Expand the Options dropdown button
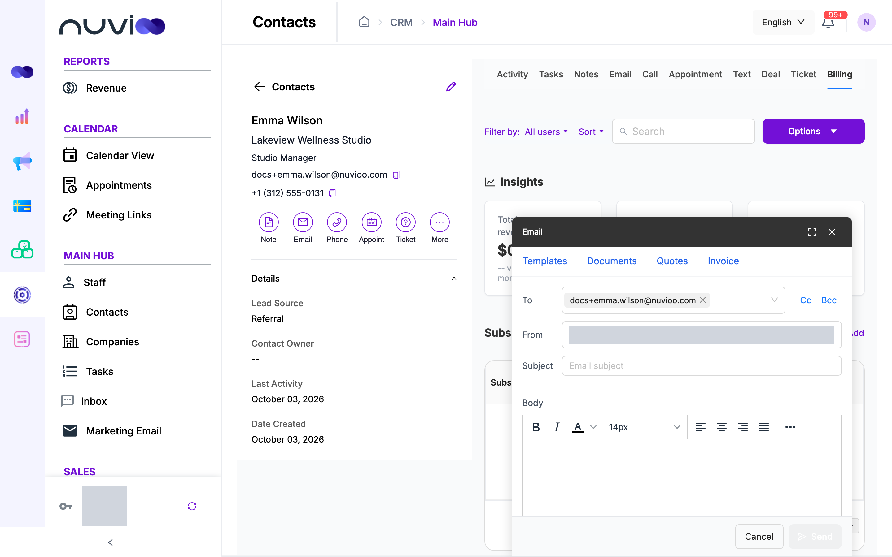This screenshot has height=557, width=892. tap(813, 131)
